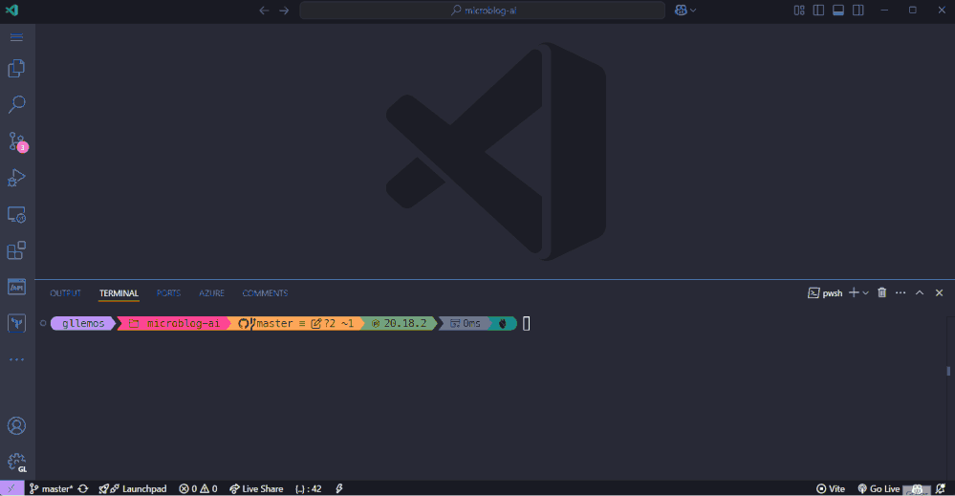
Task: Go forward in navigation history
Action: pos(284,11)
